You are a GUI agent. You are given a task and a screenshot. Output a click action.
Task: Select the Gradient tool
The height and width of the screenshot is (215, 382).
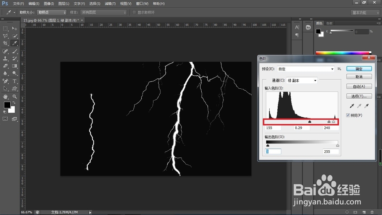pos(15,66)
